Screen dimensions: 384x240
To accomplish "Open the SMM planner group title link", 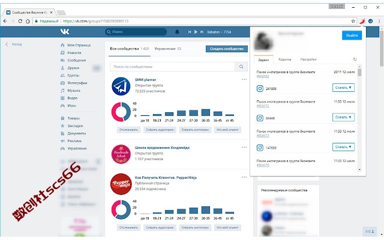I will pyautogui.click(x=145, y=80).
